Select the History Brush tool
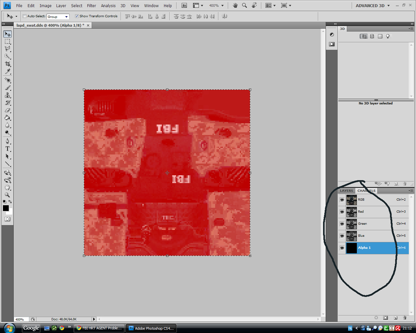Image resolution: width=416 pixels, height=333 pixels. coord(7,103)
